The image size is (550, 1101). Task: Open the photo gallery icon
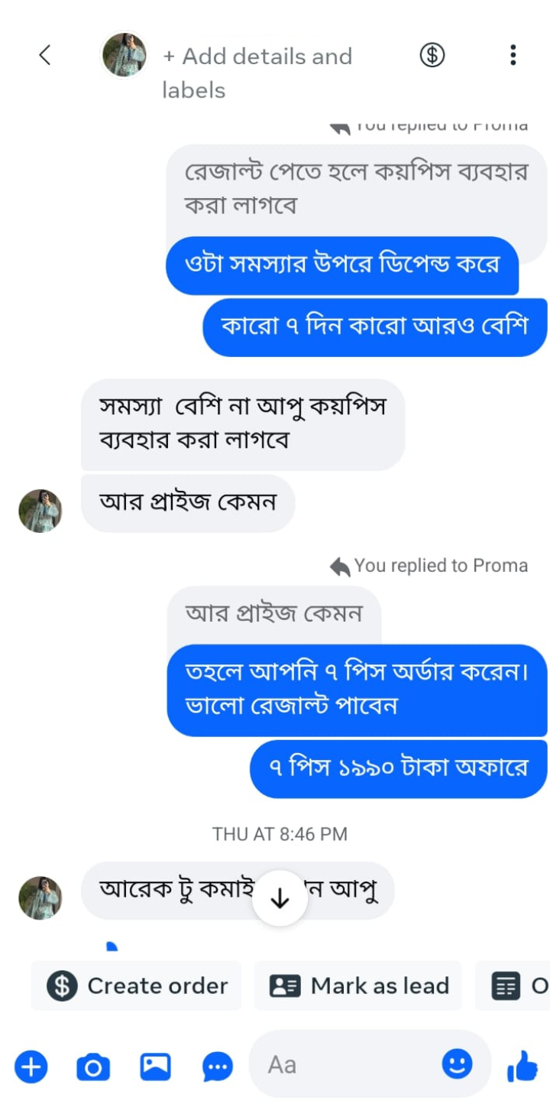point(155,1066)
